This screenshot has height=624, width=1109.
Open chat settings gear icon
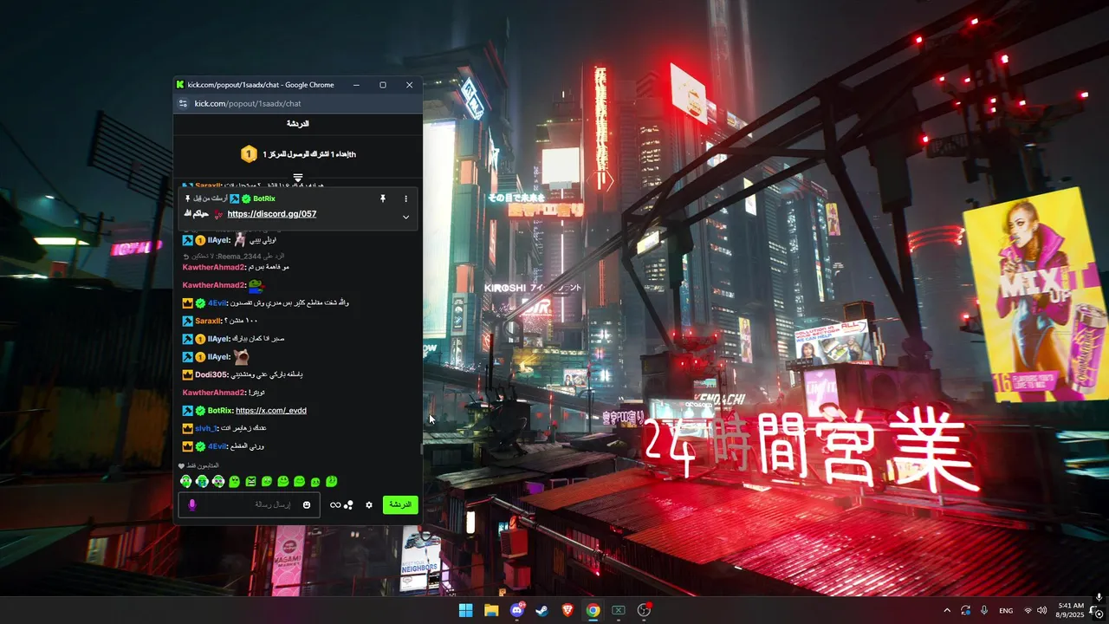(368, 504)
